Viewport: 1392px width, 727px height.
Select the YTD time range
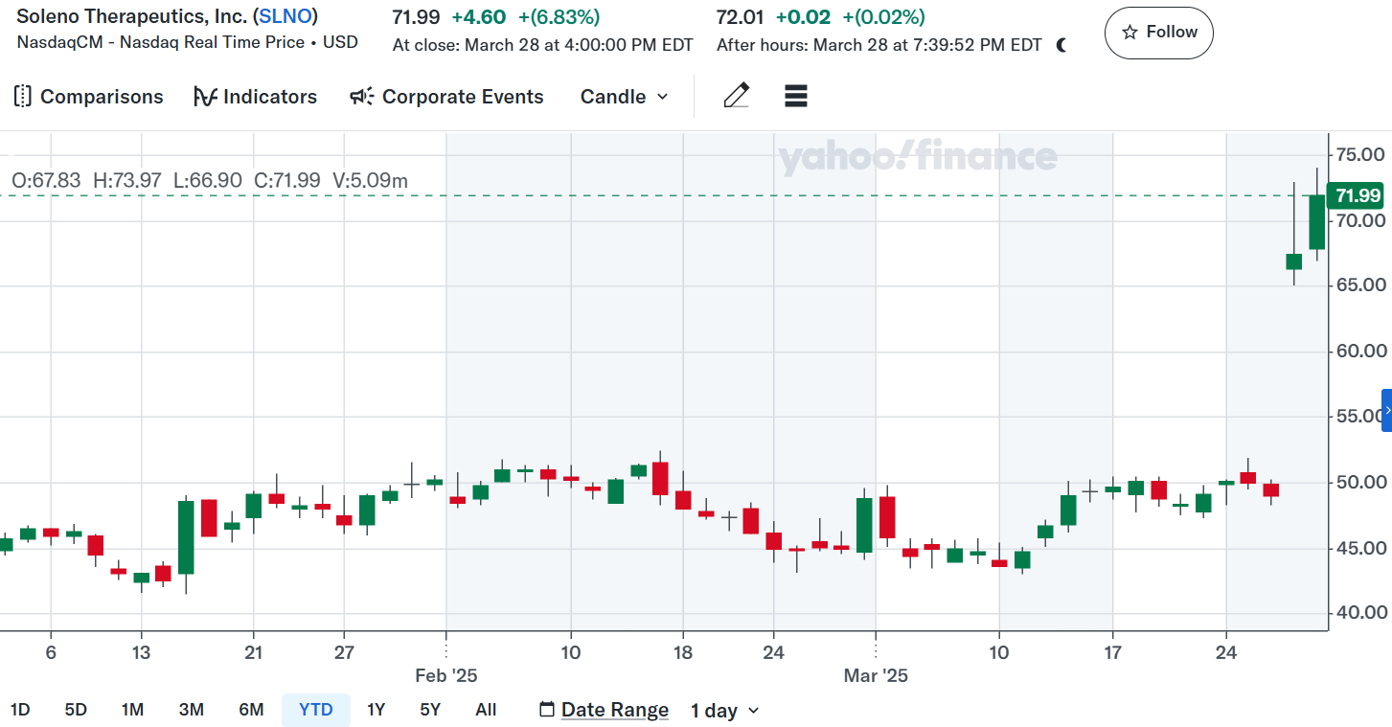[316, 710]
